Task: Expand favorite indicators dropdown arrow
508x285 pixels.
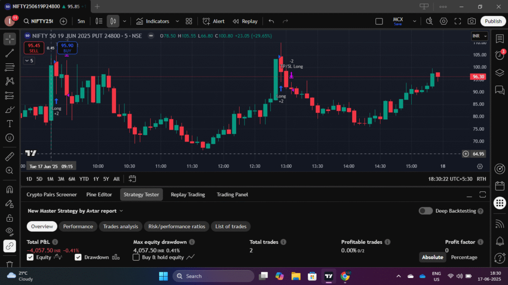Action: [177, 21]
